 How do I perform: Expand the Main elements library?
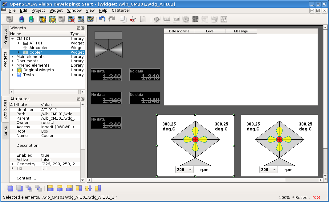pyautogui.click(x=12, y=57)
